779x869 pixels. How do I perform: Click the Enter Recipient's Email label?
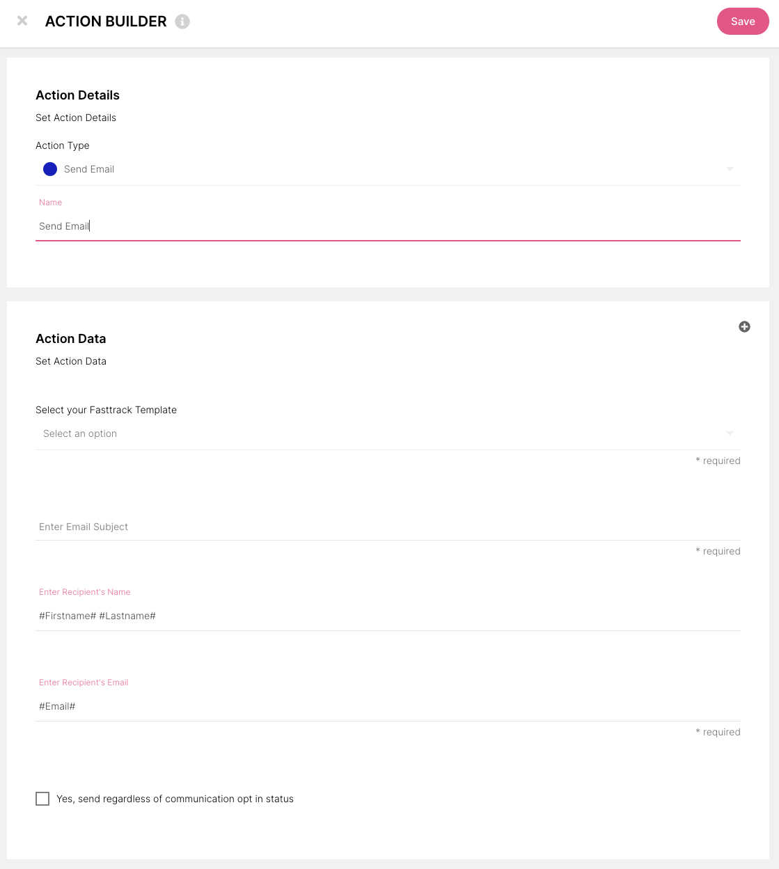pos(84,683)
